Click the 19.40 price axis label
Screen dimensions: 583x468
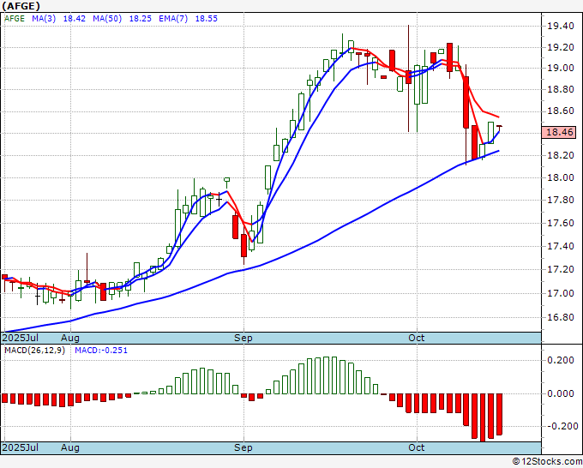561,26
